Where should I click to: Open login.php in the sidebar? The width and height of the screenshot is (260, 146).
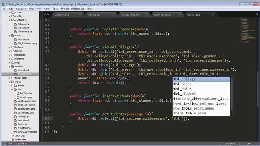[x=23, y=124]
